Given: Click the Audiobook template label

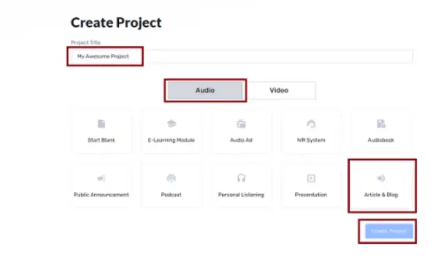Looking at the screenshot, I should [x=381, y=140].
